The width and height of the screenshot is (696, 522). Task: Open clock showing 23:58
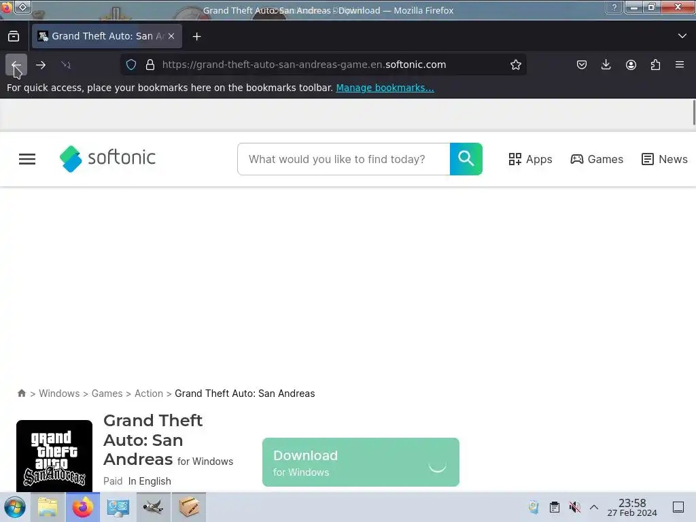632,507
